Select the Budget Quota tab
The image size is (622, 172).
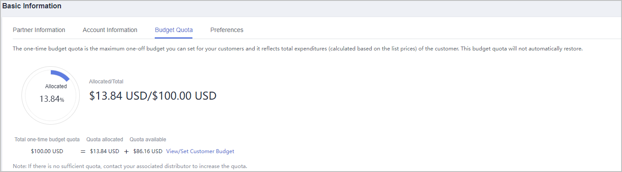(174, 30)
